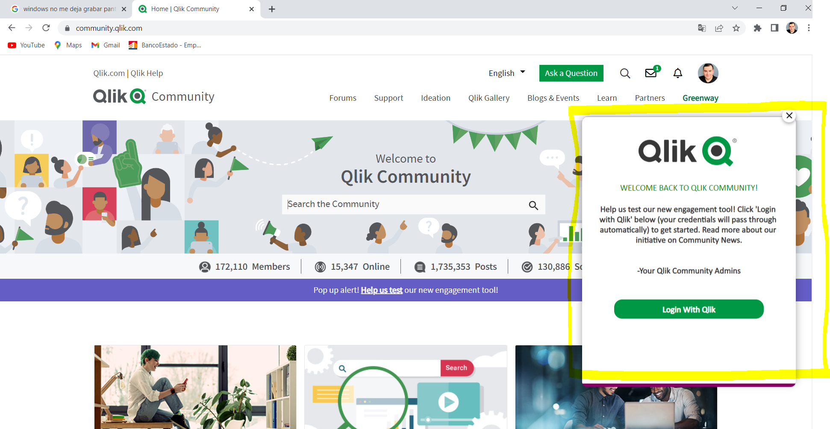Open the Gmail bookmark
830x429 pixels.
point(106,45)
